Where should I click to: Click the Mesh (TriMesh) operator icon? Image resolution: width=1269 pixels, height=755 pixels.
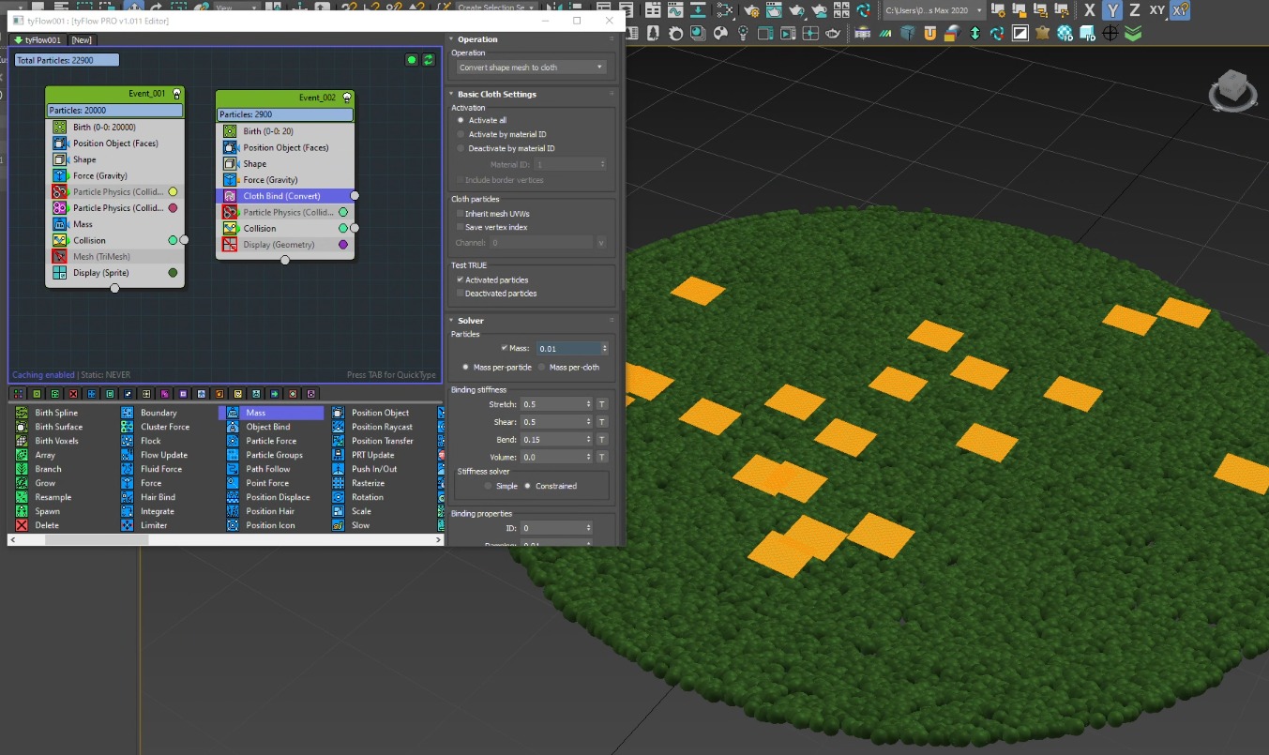(x=60, y=257)
